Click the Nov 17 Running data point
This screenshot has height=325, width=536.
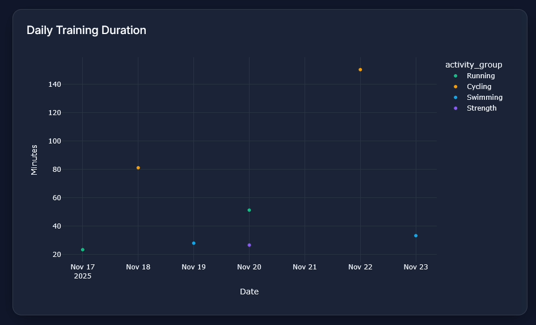pyautogui.click(x=83, y=250)
